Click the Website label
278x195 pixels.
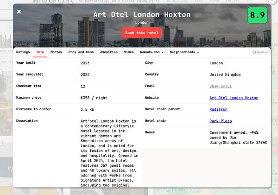pyautogui.click(x=152, y=97)
